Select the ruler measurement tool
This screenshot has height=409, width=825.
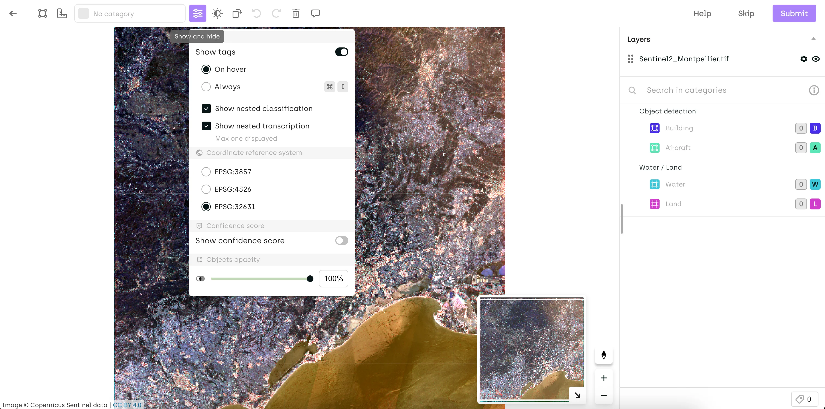point(62,13)
